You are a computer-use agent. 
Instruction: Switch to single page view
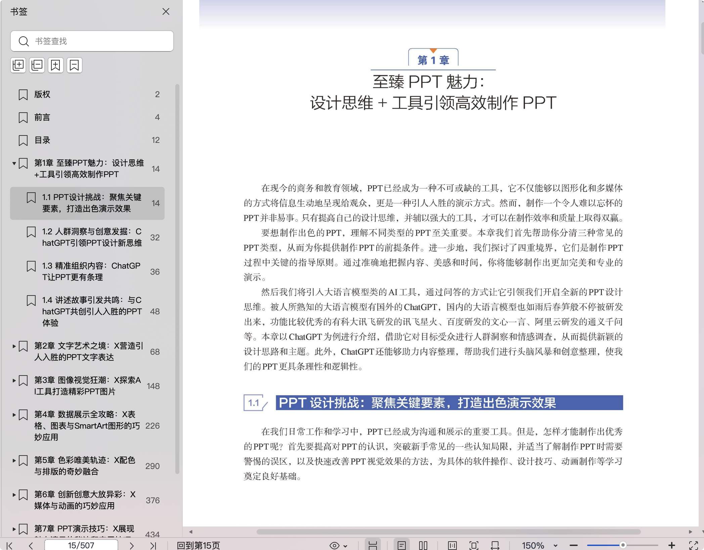(402, 545)
